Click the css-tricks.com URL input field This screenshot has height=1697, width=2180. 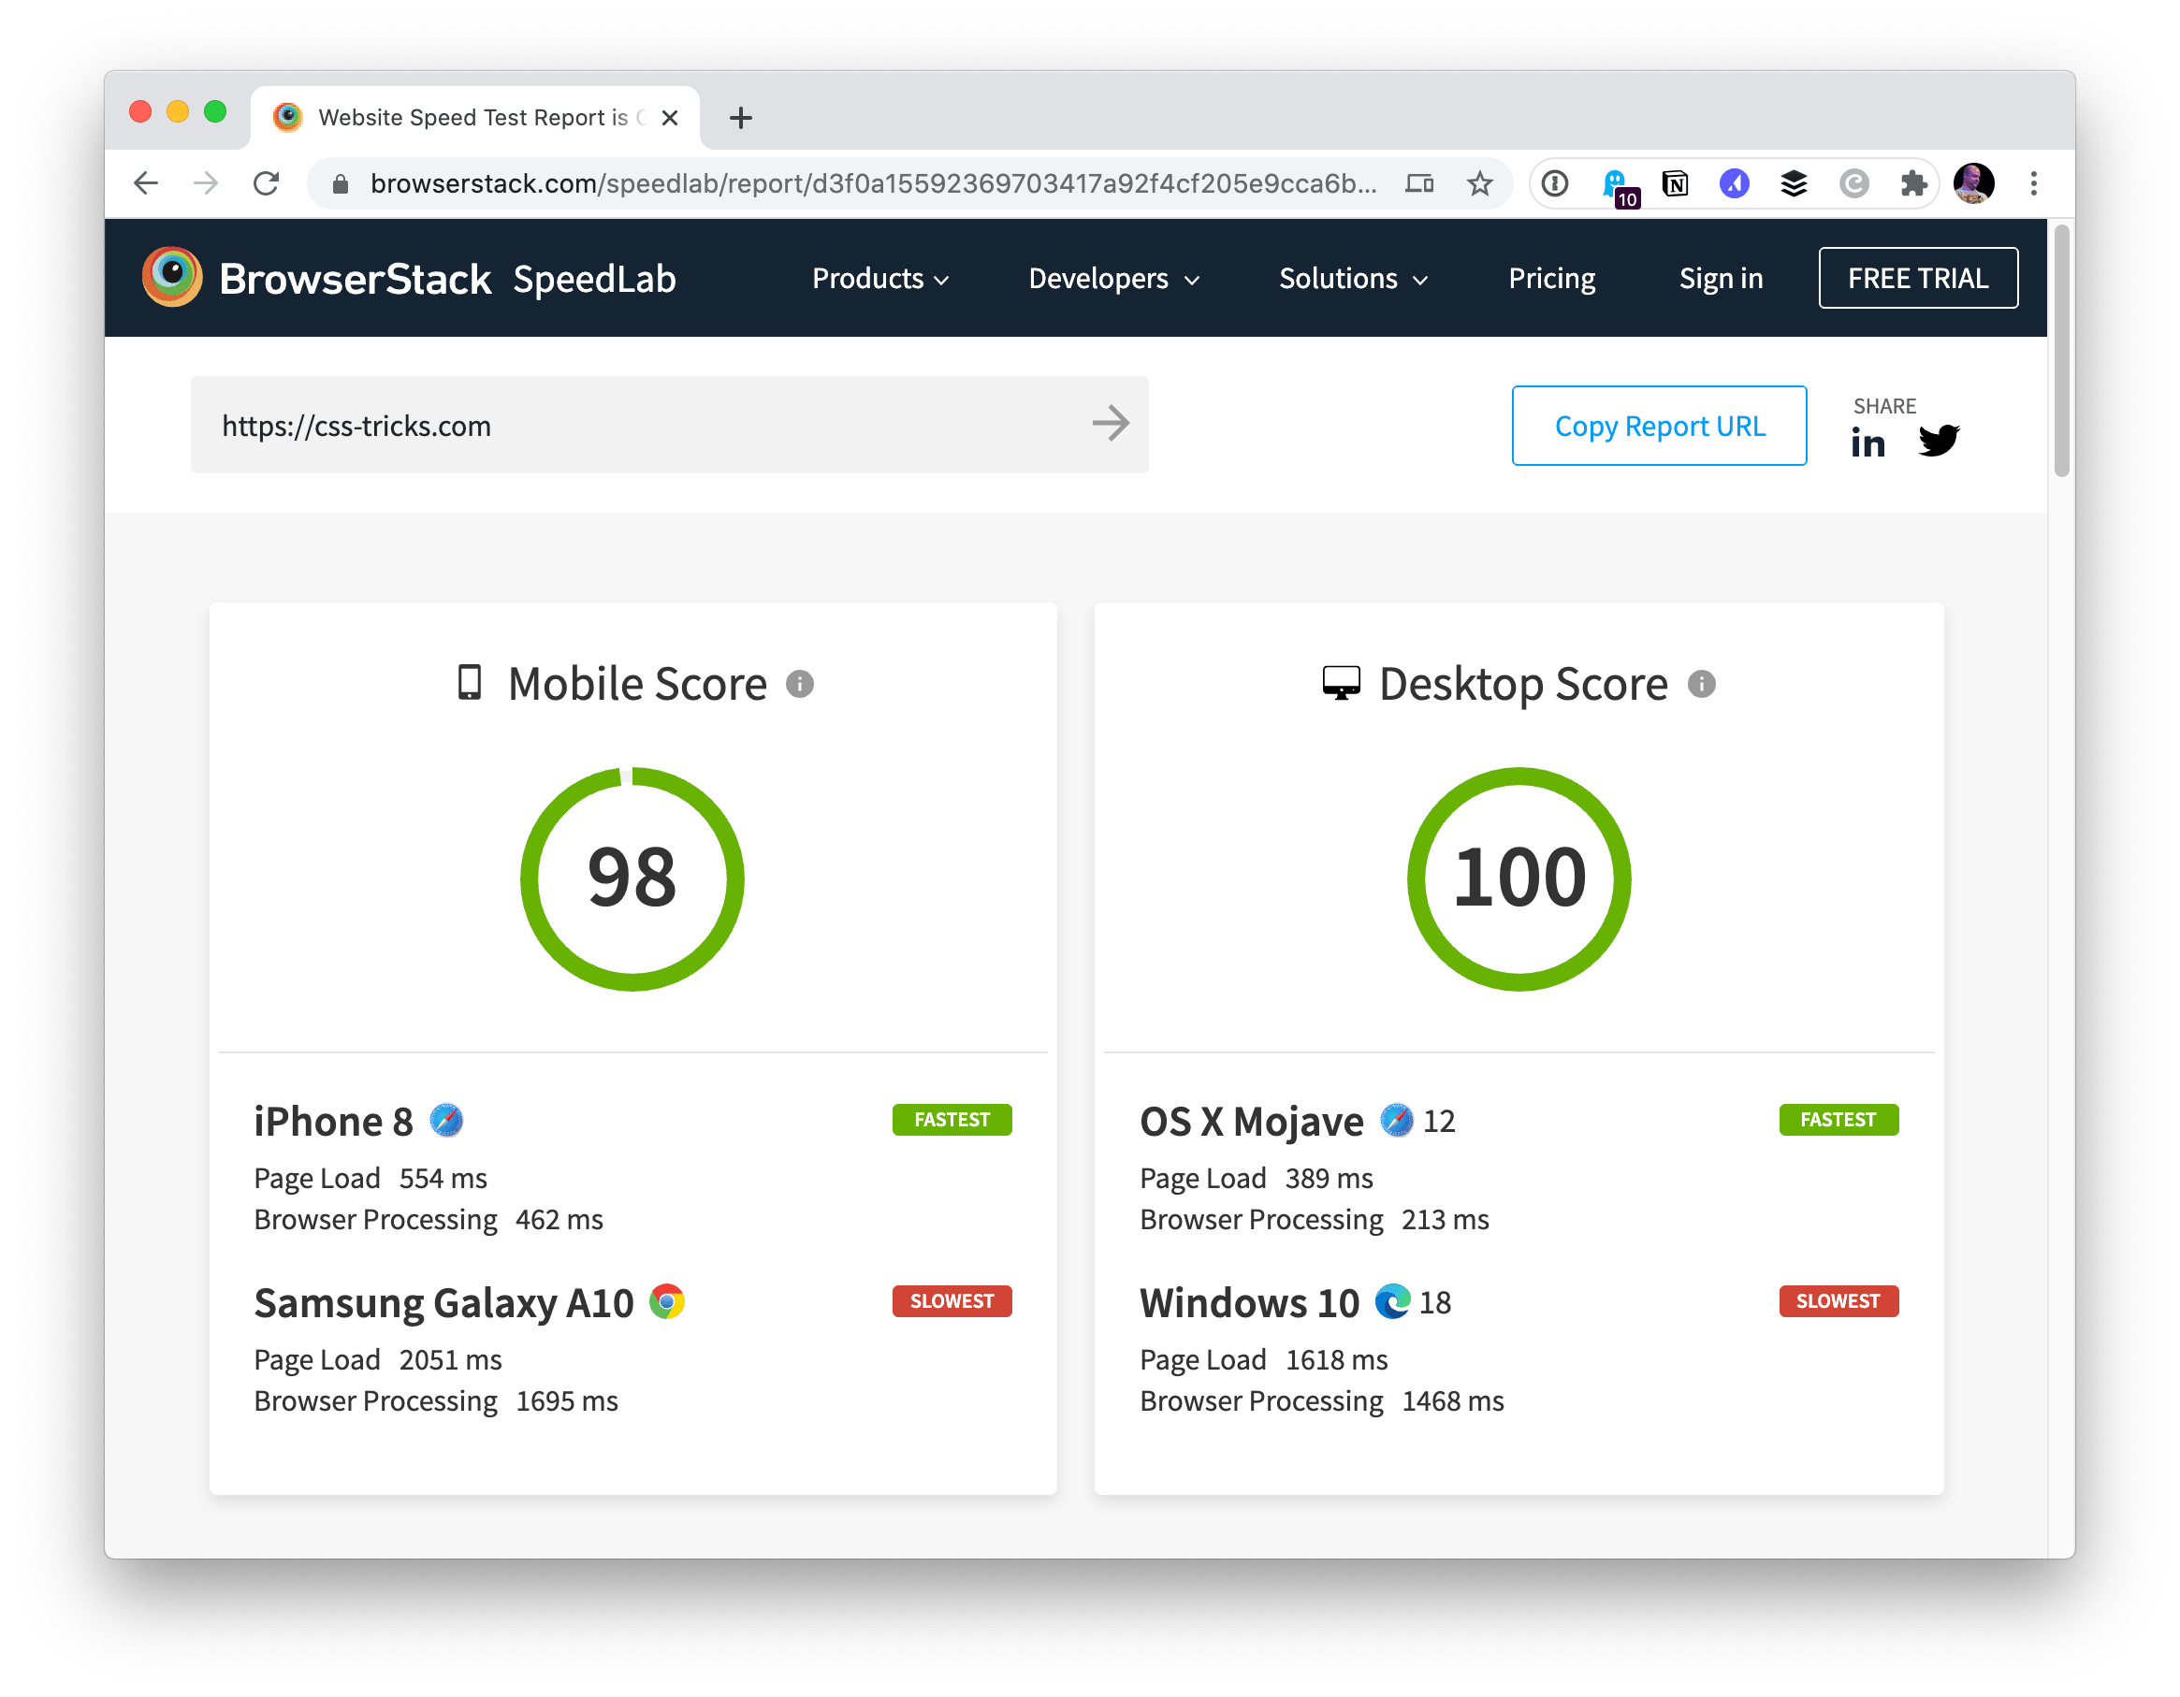coord(639,427)
